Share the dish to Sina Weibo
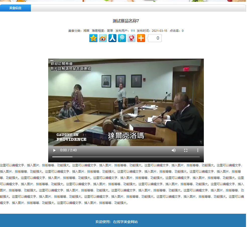Screen dimensions: 247x227 pos(103,38)
